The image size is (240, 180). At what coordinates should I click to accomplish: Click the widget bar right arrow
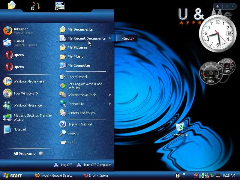pos(233,6)
